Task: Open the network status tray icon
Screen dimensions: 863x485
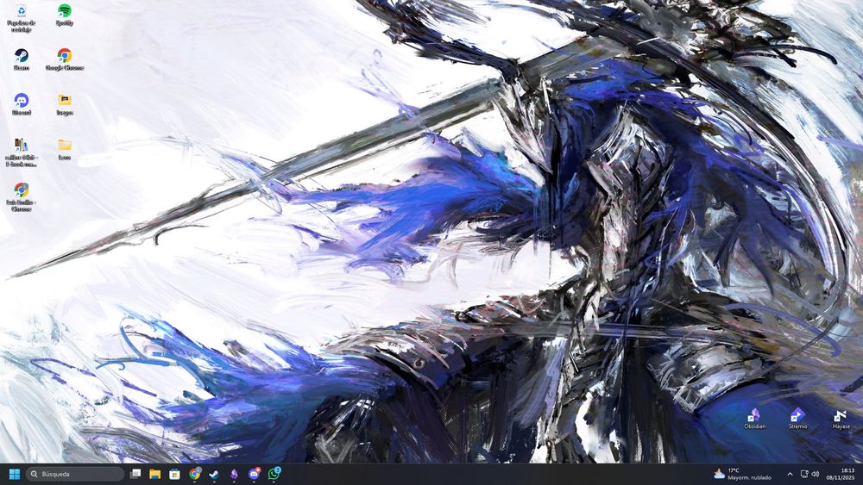Action: (804, 474)
